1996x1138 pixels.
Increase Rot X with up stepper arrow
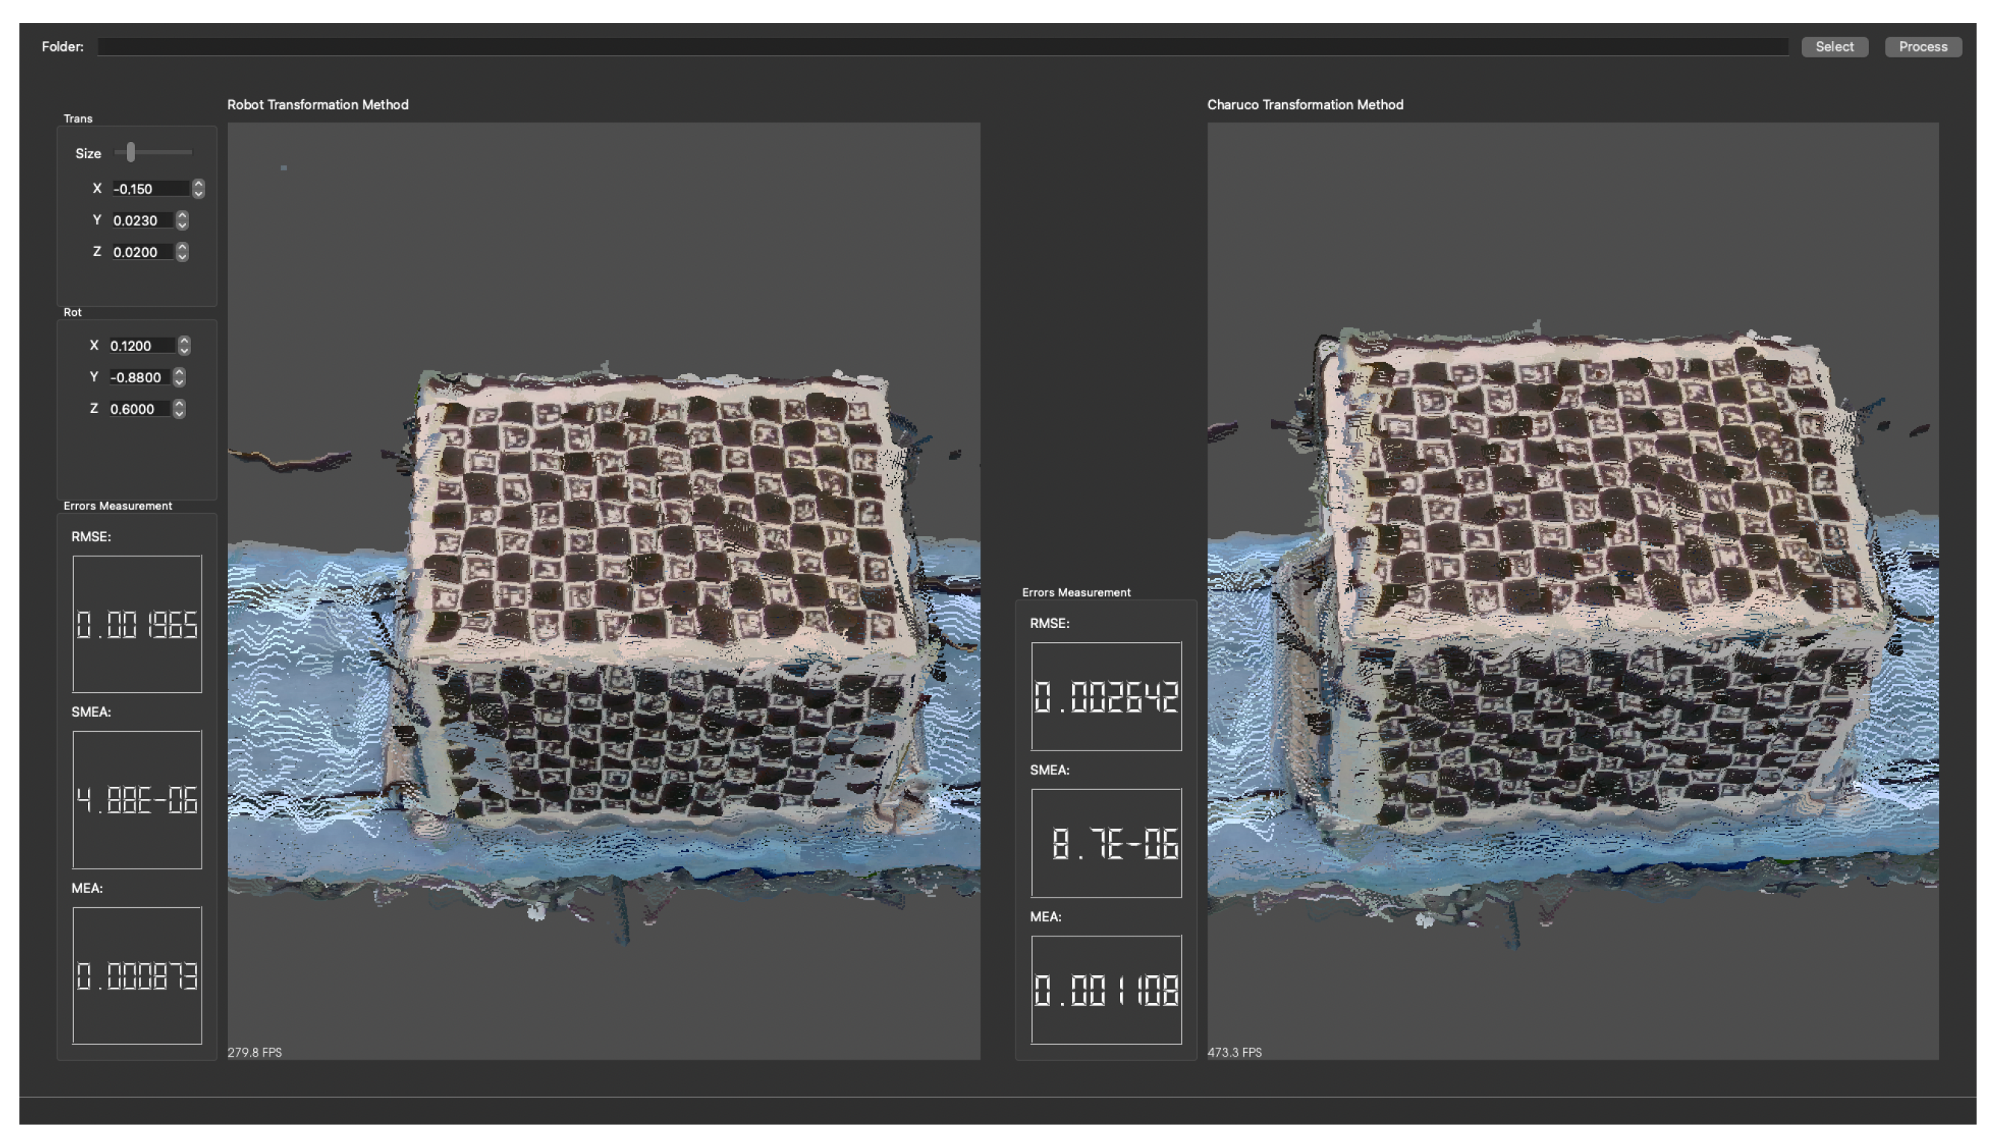pos(184,341)
